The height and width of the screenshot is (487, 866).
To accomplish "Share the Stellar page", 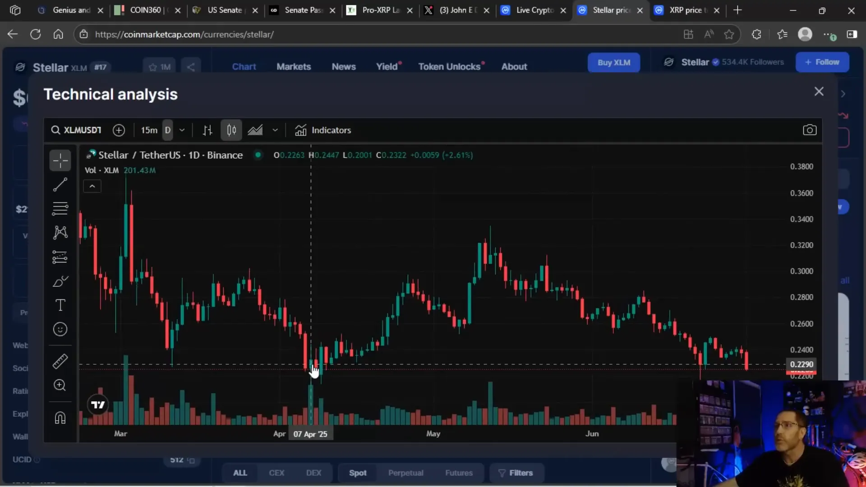I will pyautogui.click(x=191, y=67).
